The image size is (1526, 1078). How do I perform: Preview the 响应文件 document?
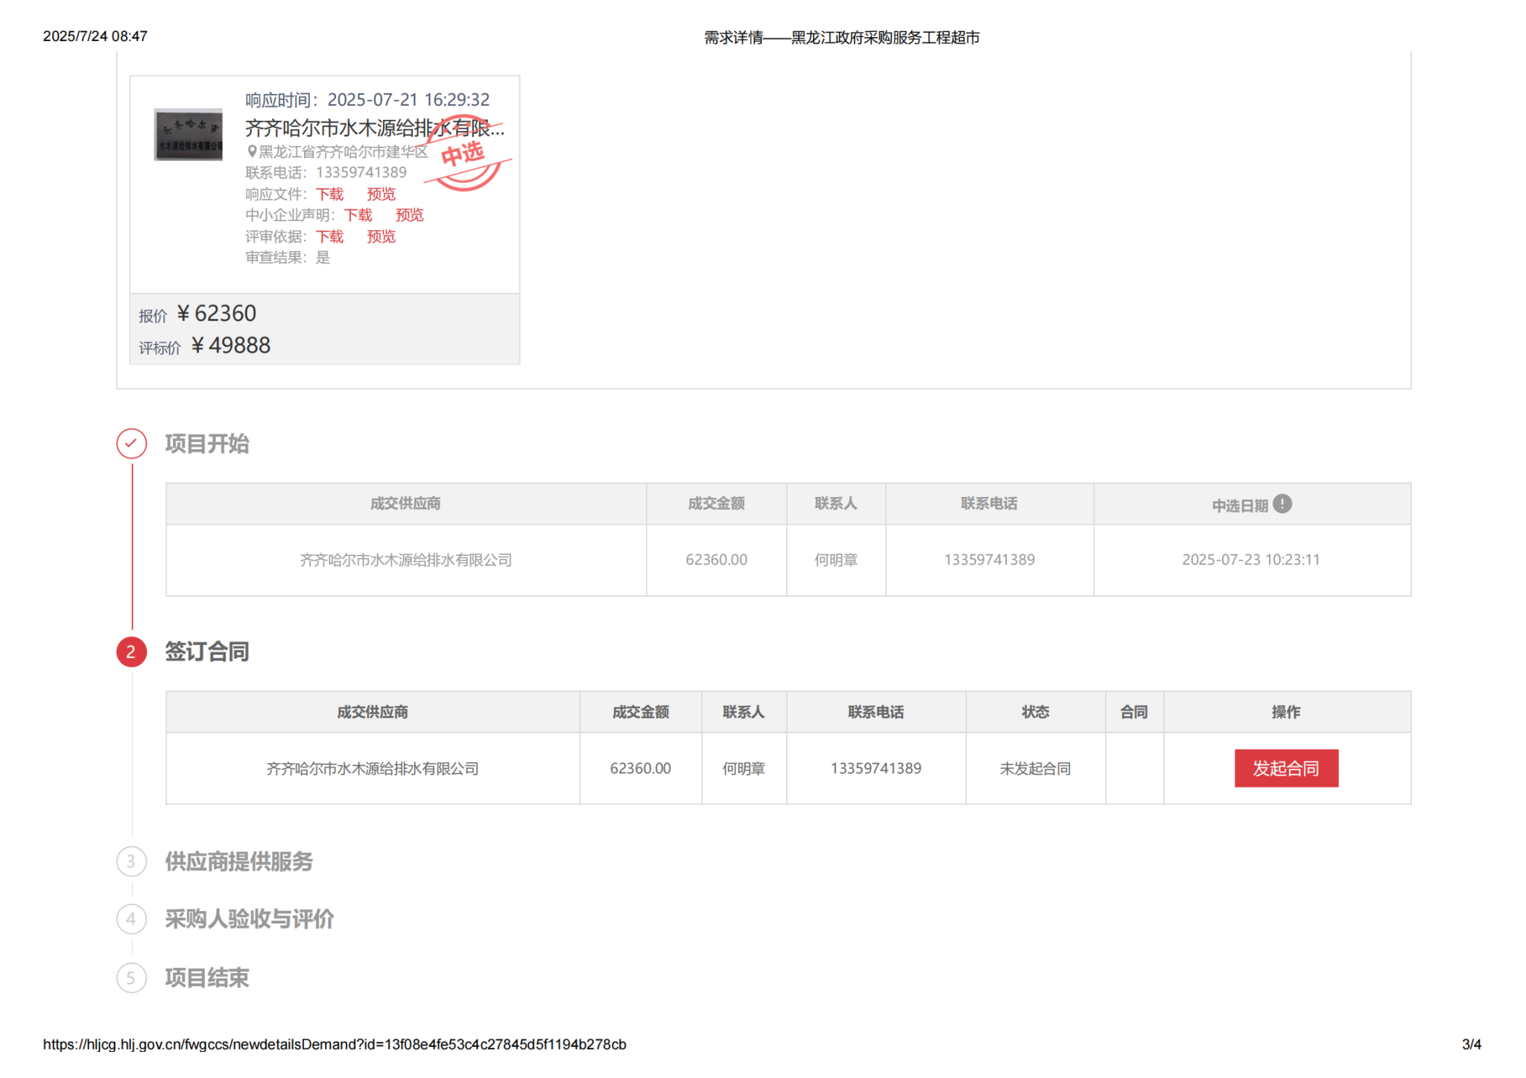click(x=381, y=194)
